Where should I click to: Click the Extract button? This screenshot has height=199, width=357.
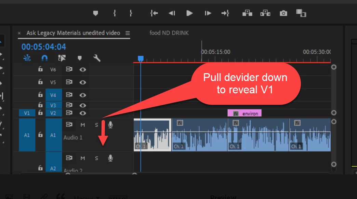[x=265, y=13]
